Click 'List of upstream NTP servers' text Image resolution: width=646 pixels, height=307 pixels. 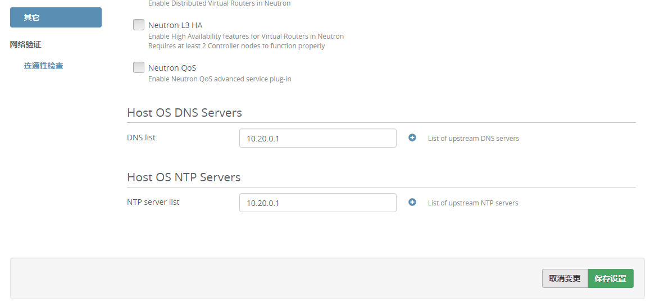[473, 203]
